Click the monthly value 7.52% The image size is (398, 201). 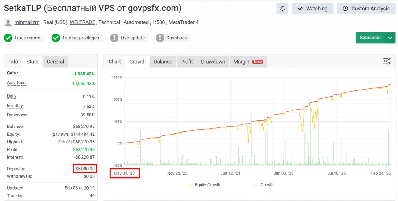(x=89, y=106)
